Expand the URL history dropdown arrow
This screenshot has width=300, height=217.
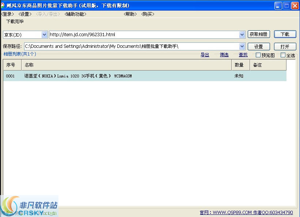click(x=242, y=35)
